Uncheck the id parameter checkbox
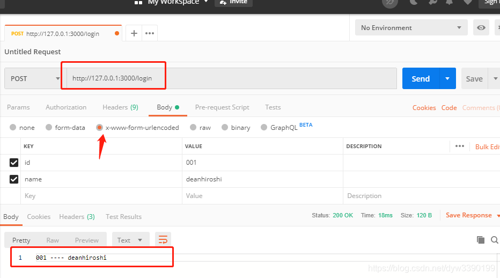 [14, 163]
